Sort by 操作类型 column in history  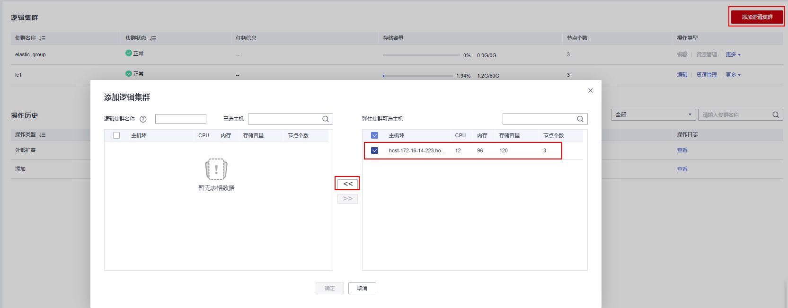(43, 135)
